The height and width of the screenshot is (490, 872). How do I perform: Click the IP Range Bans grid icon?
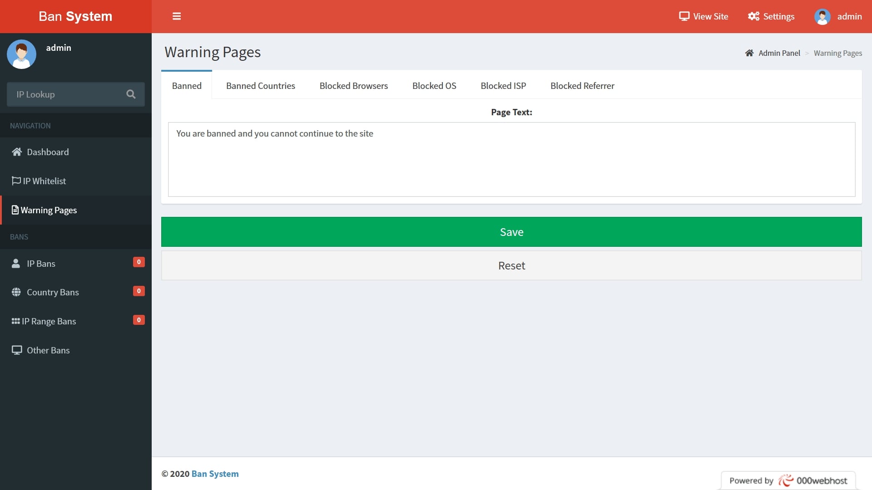pos(15,321)
